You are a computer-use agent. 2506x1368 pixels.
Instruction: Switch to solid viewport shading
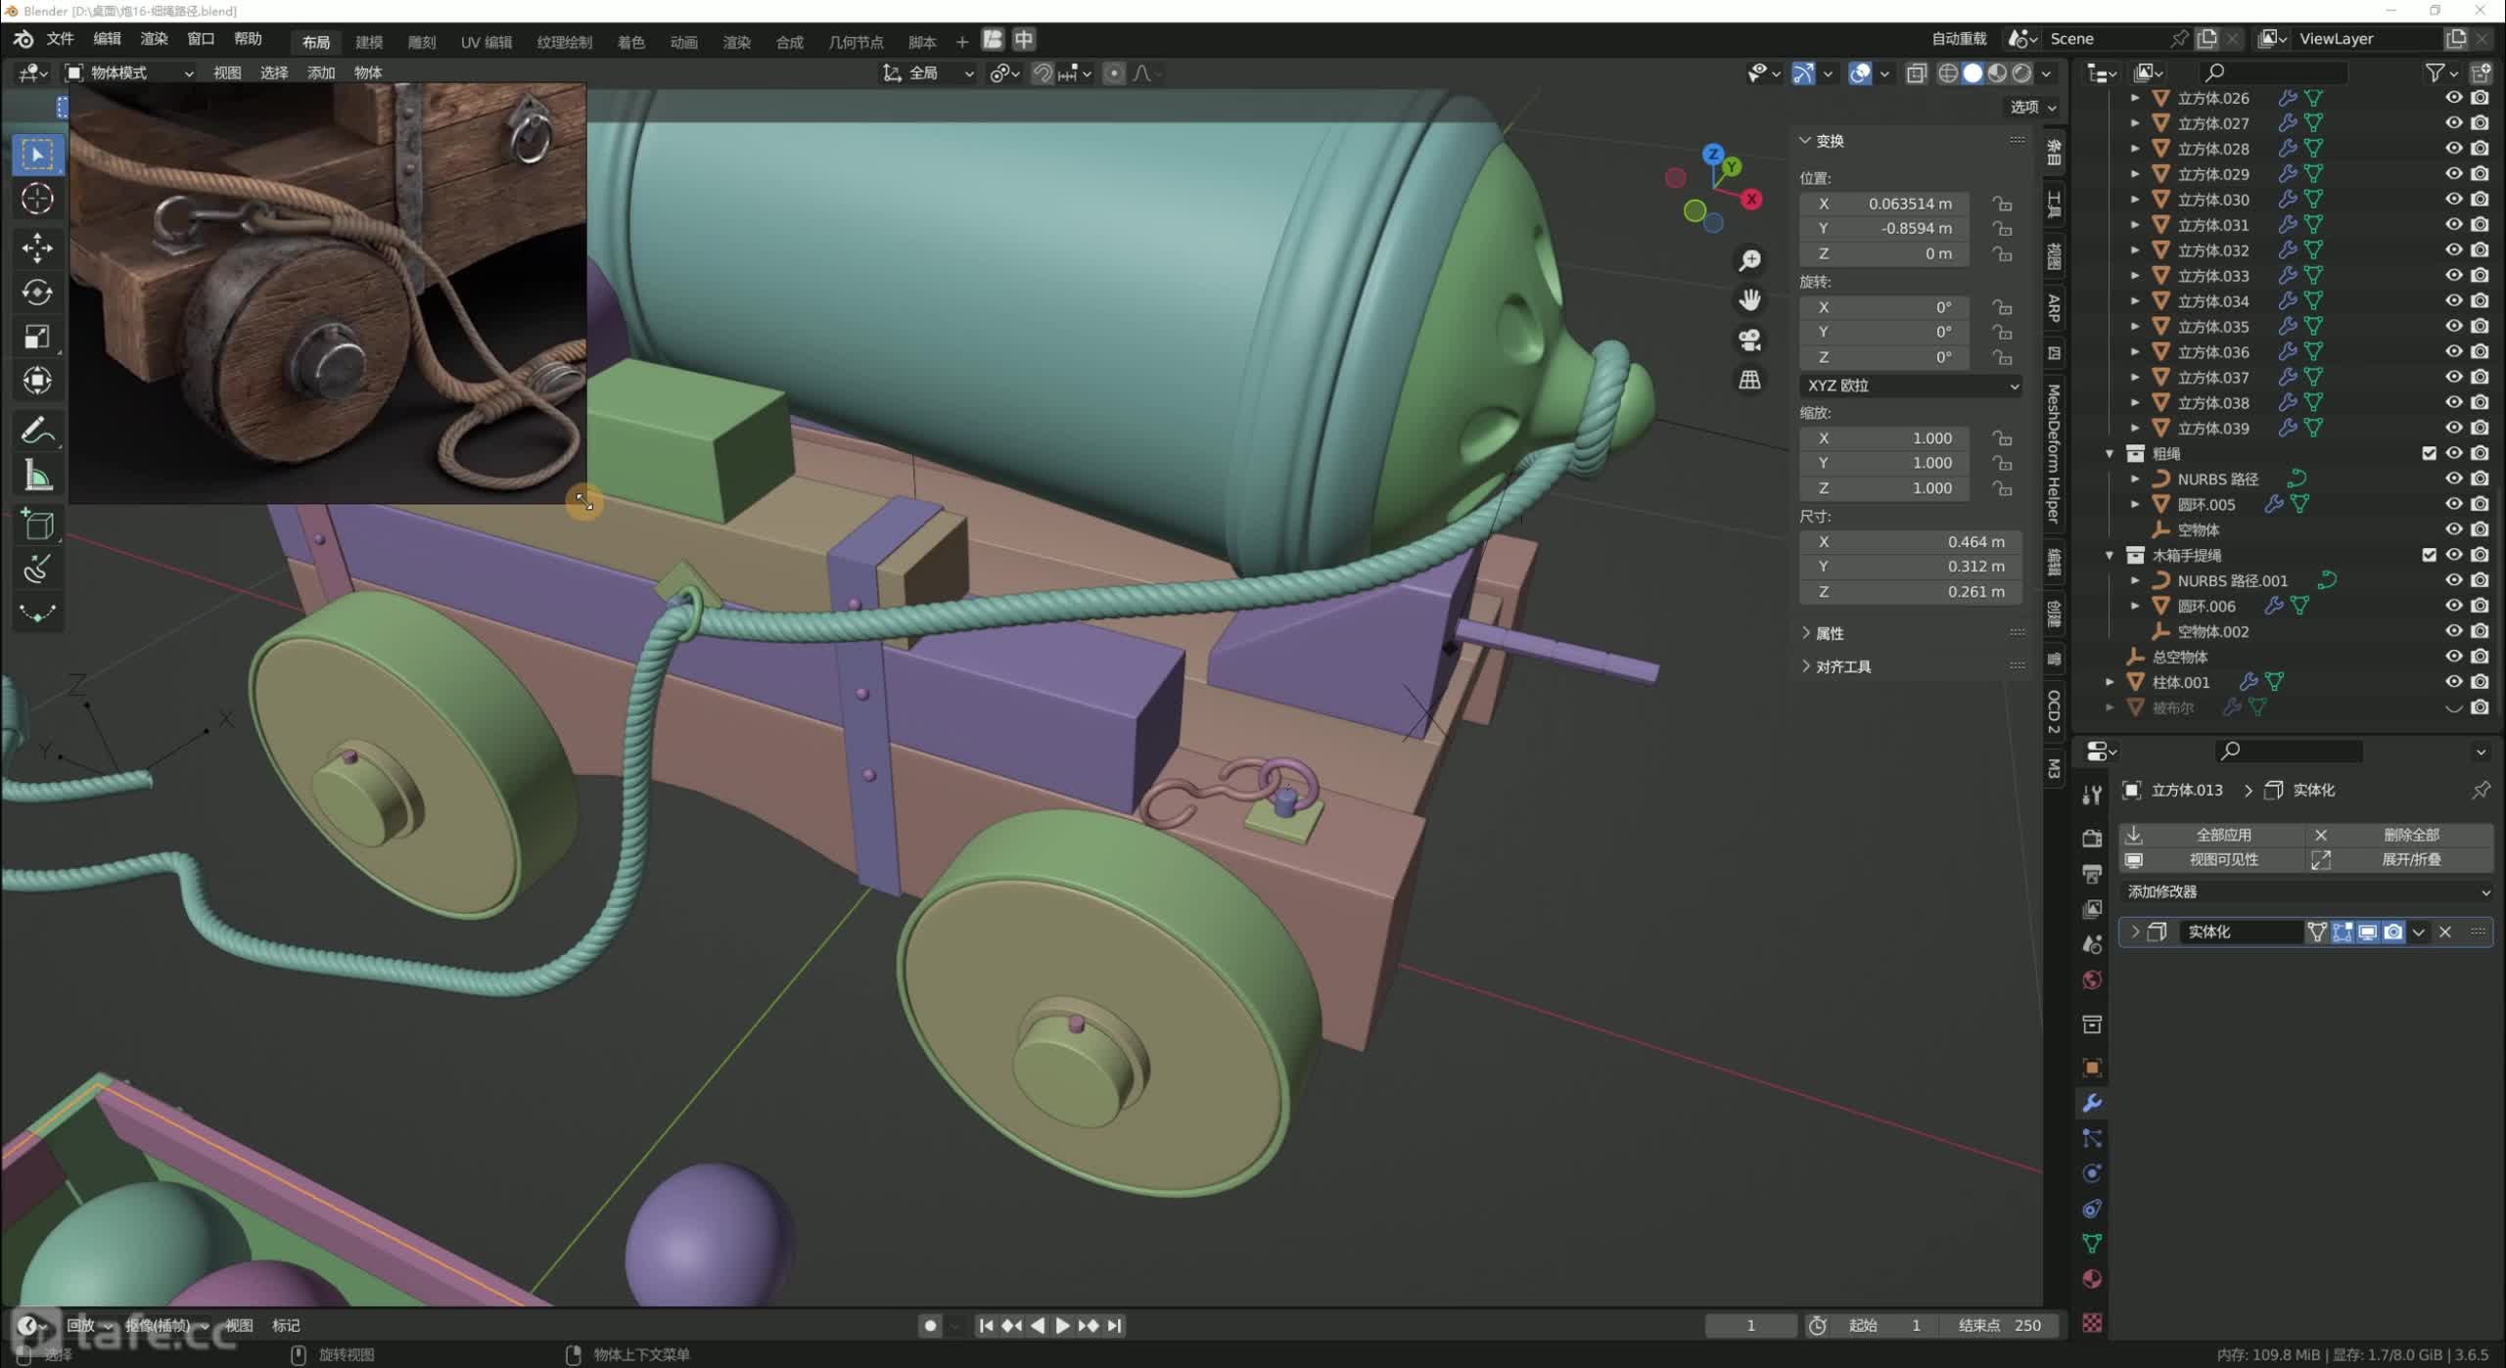click(x=1972, y=73)
